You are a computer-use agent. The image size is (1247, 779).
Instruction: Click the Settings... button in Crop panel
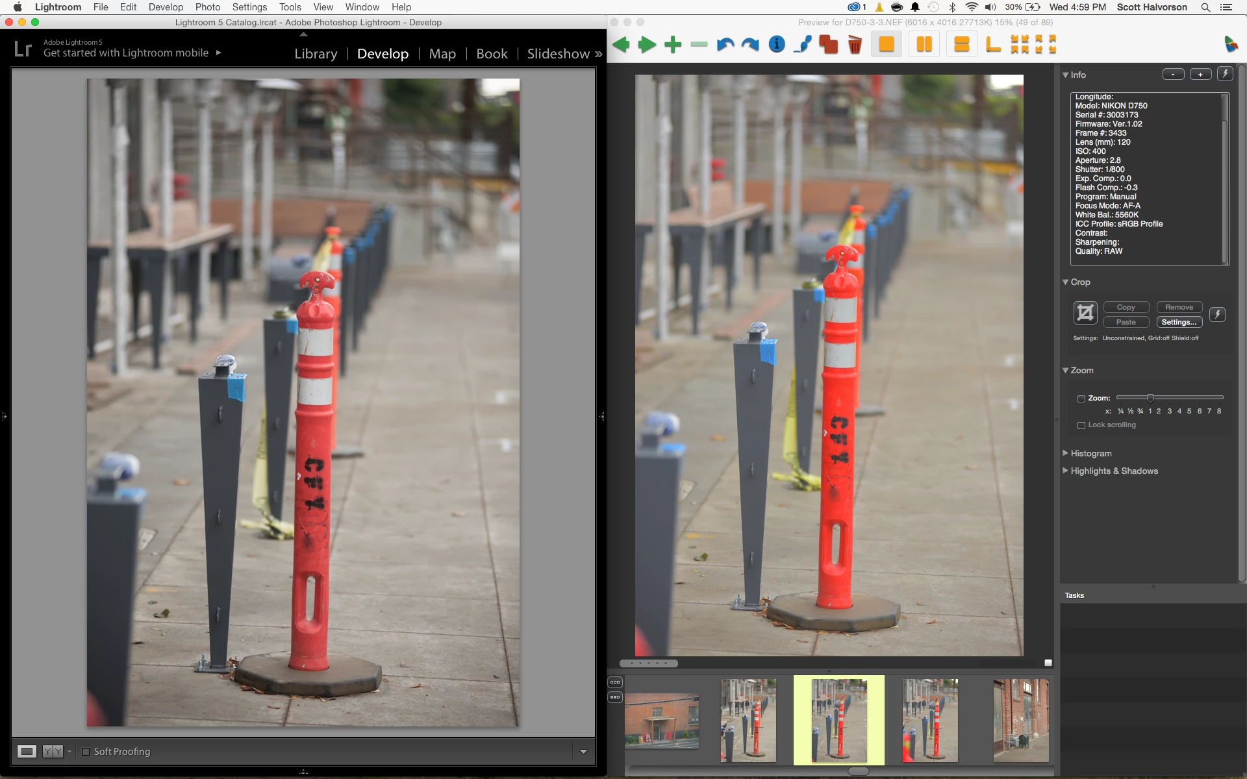click(1179, 322)
